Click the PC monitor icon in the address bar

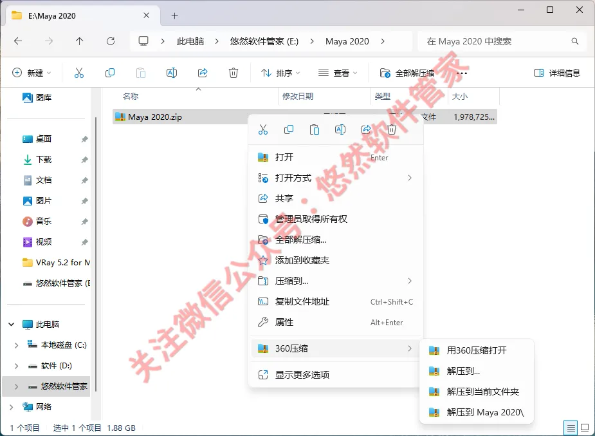[143, 41]
